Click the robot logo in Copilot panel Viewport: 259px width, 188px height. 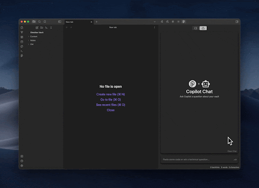[x=206, y=84]
